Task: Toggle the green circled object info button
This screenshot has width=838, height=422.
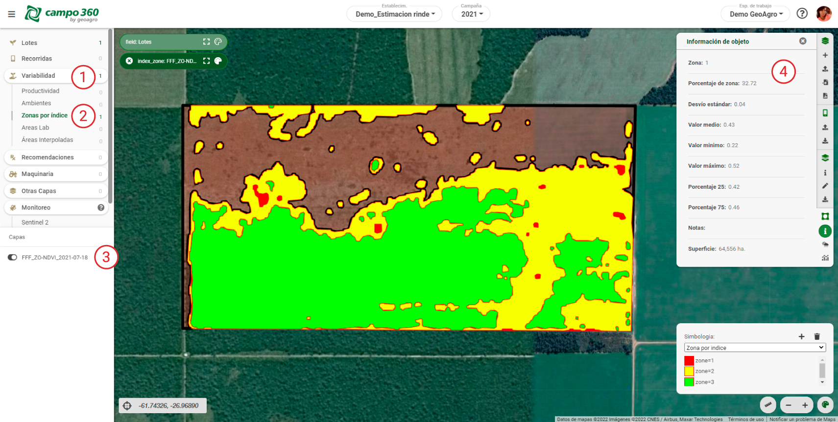Action: coord(825,231)
